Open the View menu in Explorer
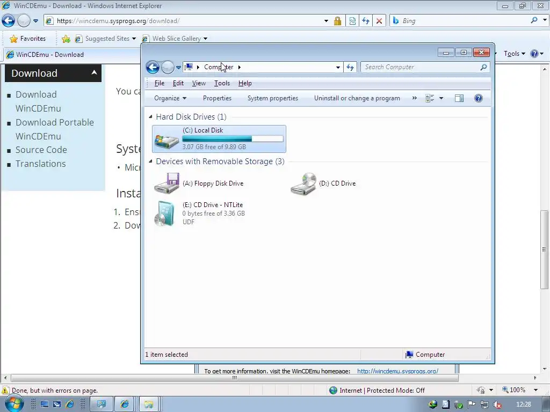Image resolution: width=550 pixels, height=412 pixels. pos(199,83)
